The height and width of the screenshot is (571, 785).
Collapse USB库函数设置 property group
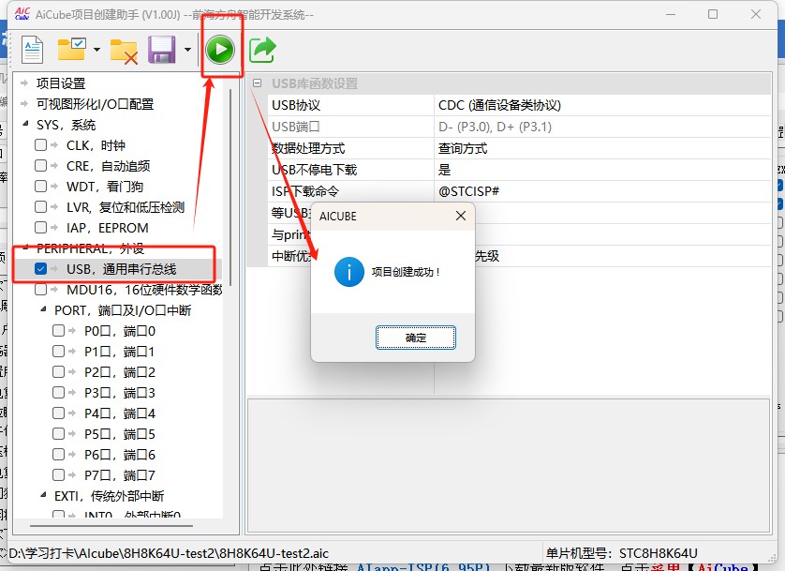tap(257, 83)
